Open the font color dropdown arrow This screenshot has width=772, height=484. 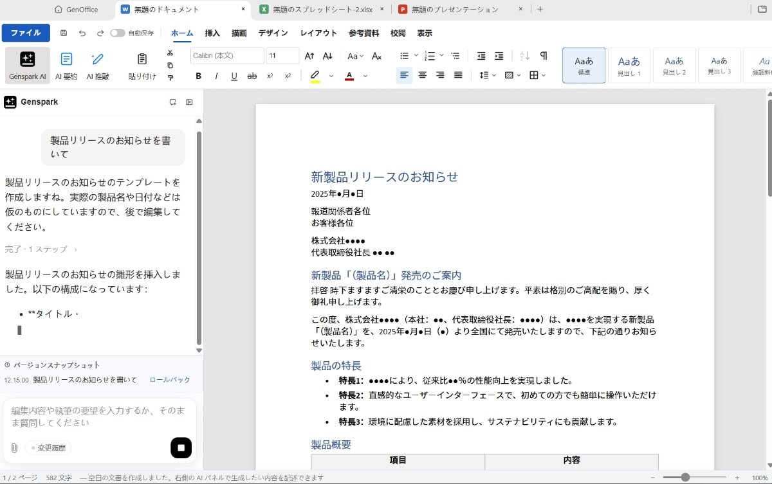point(365,76)
